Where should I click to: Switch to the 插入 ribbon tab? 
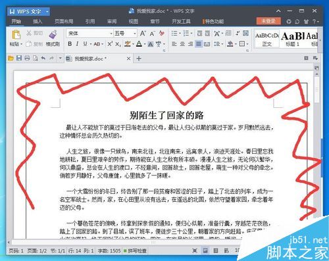38,21
